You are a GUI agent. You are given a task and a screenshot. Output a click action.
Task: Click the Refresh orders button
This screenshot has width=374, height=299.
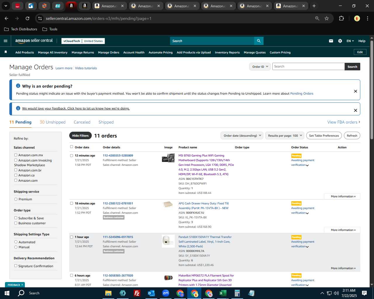pyautogui.click(x=352, y=135)
